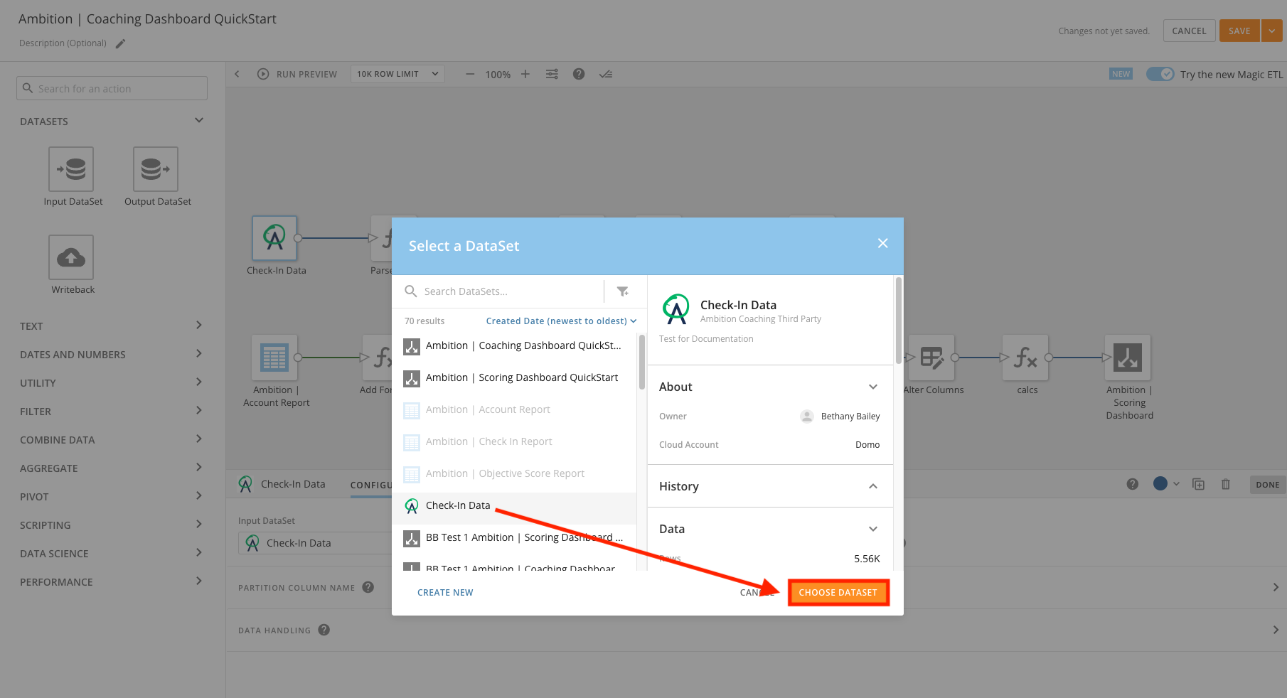Viewport: 1287px width, 698px height.
Task: Delete the selected tile with trash icon
Action: (x=1226, y=484)
